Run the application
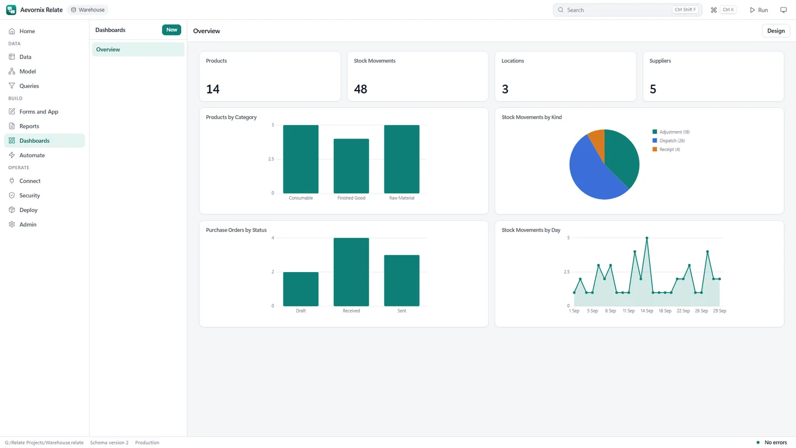796x448 pixels. click(758, 10)
